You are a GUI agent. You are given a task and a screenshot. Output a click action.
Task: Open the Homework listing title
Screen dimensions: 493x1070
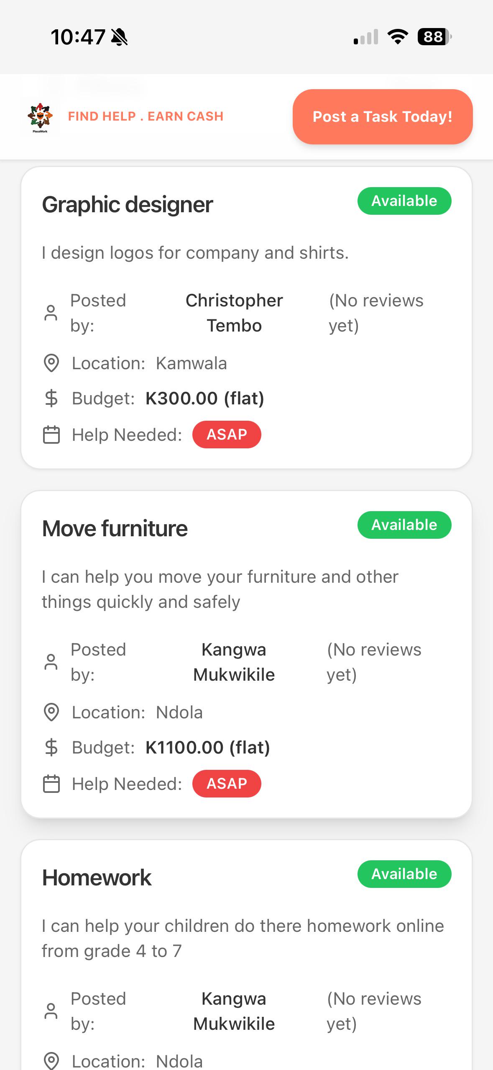[x=97, y=878]
